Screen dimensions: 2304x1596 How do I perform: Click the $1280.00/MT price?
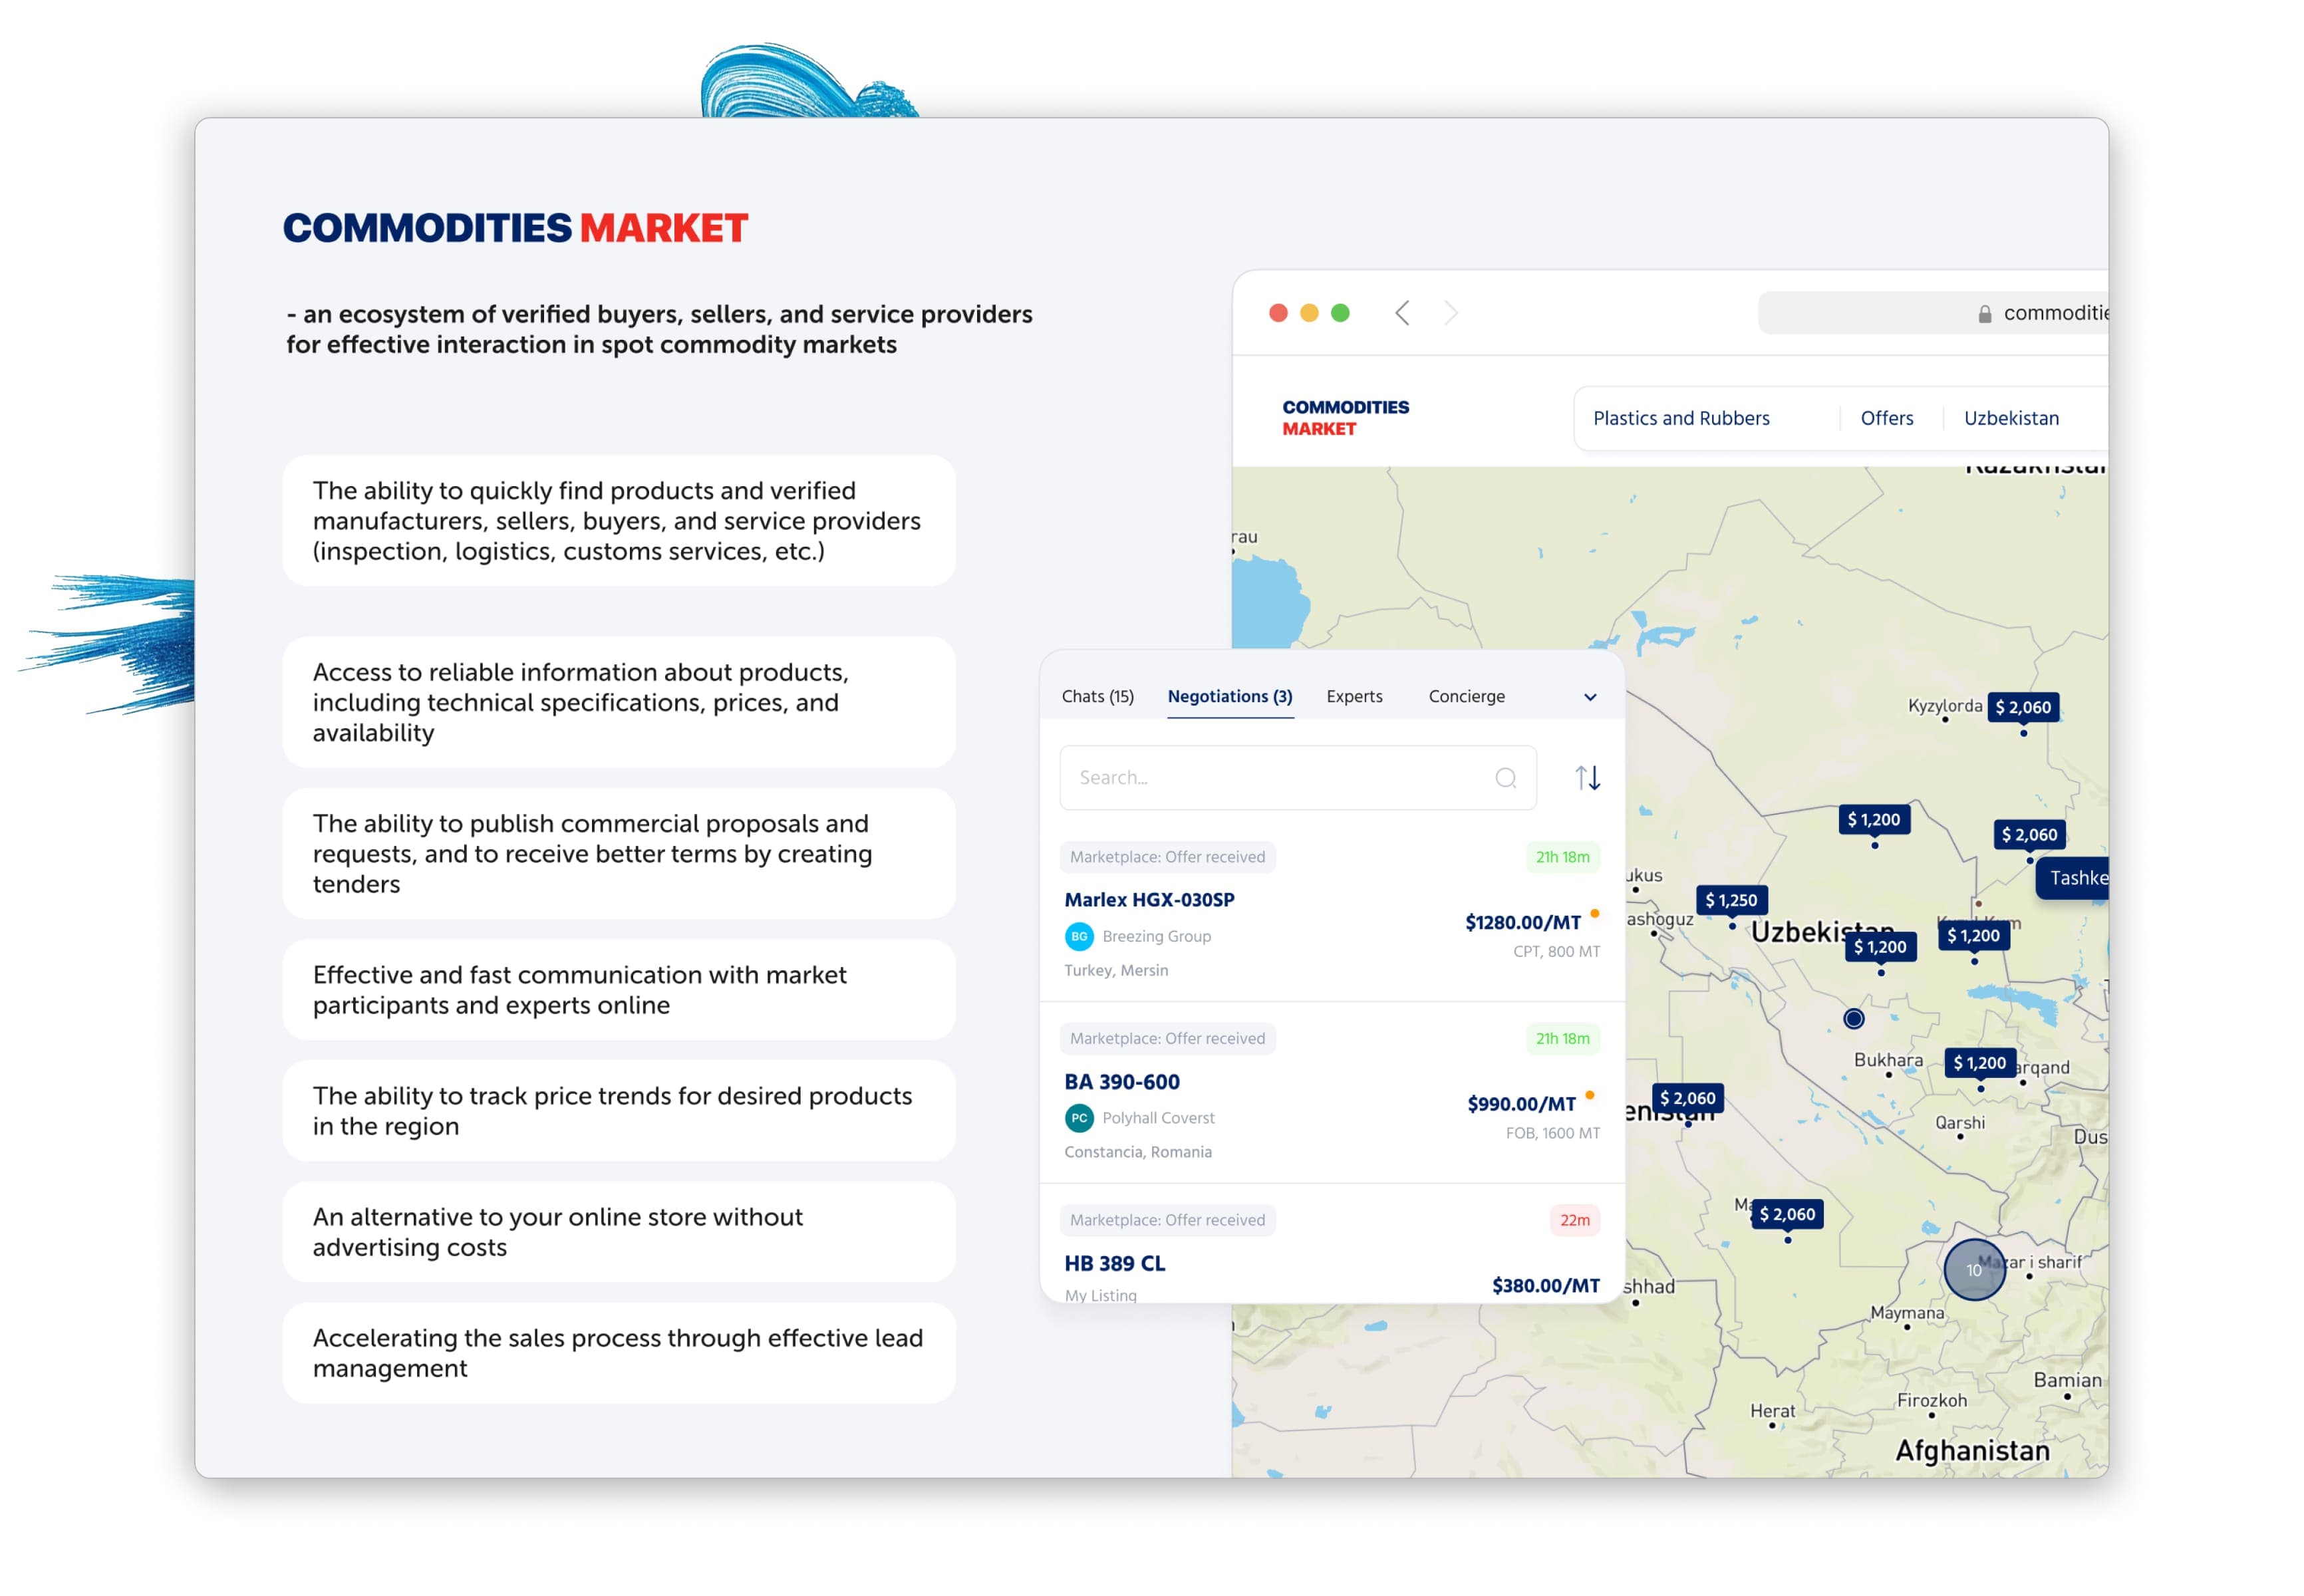pos(1523,923)
